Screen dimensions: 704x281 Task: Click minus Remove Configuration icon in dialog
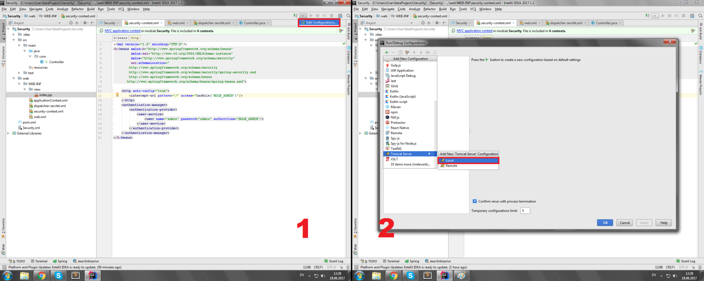(393, 52)
